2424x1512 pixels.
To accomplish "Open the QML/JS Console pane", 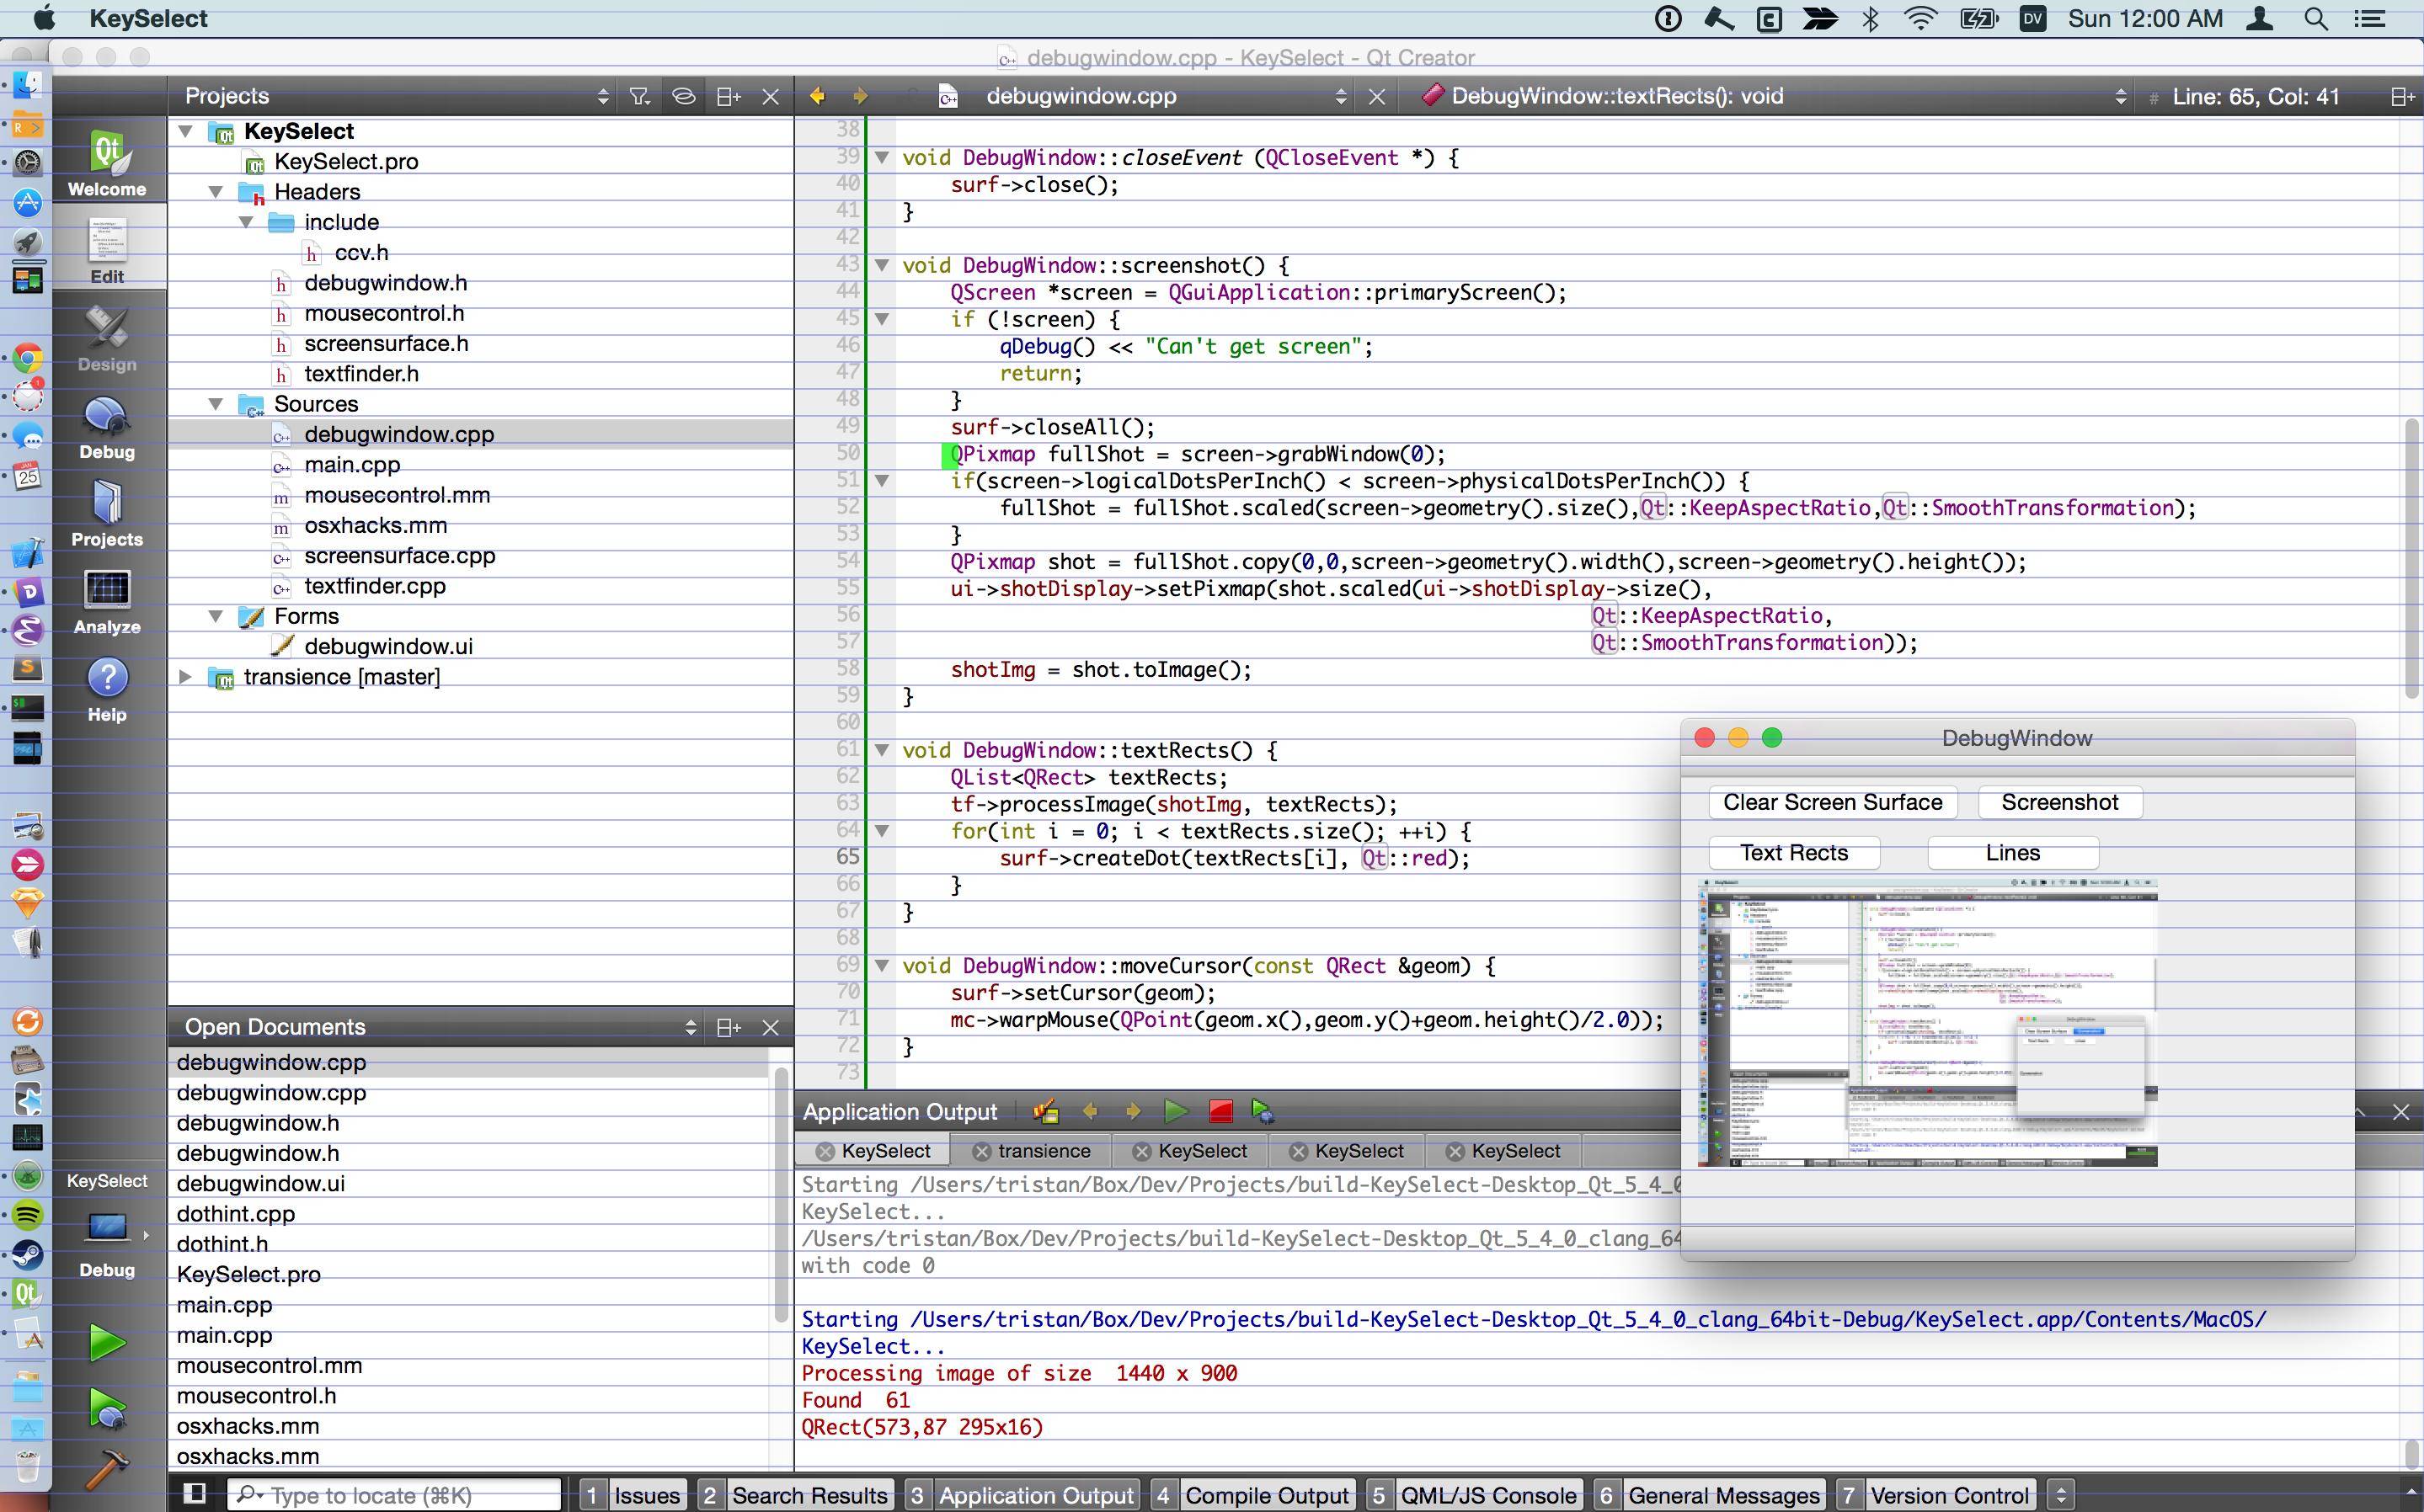I will [x=1474, y=1495].
